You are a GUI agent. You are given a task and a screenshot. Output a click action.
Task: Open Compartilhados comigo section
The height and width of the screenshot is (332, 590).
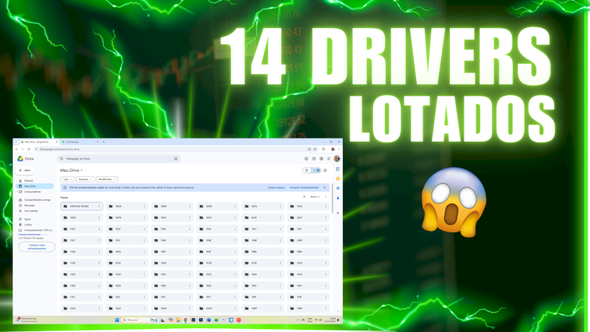35,200
